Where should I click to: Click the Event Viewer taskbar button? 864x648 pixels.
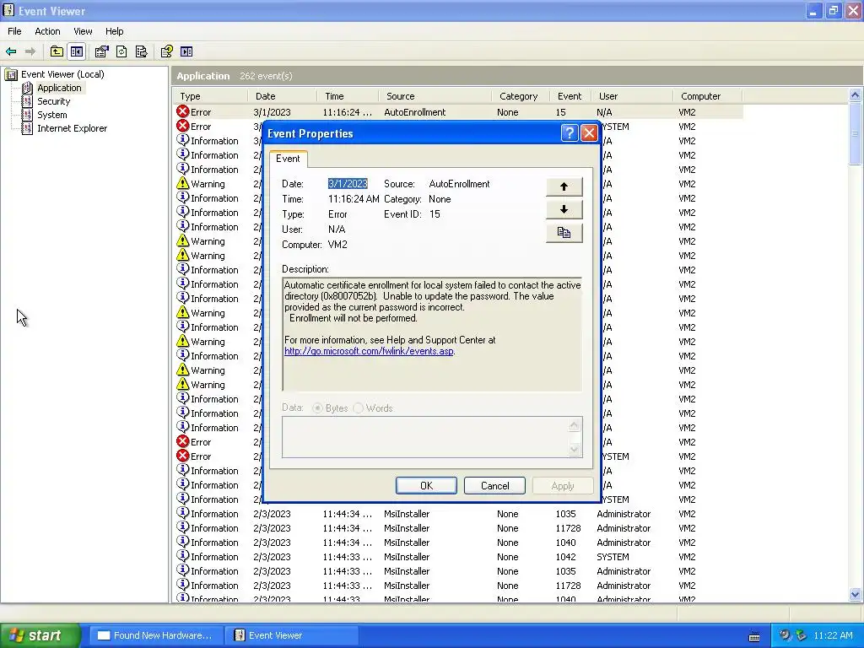point(291,635)
